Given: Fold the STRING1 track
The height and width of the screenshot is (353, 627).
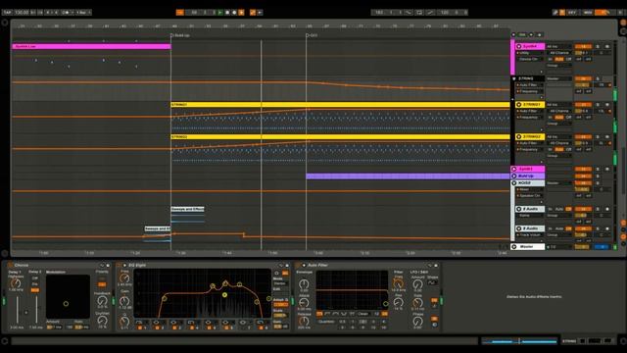Looking at the screenshot, I should 519,105.
